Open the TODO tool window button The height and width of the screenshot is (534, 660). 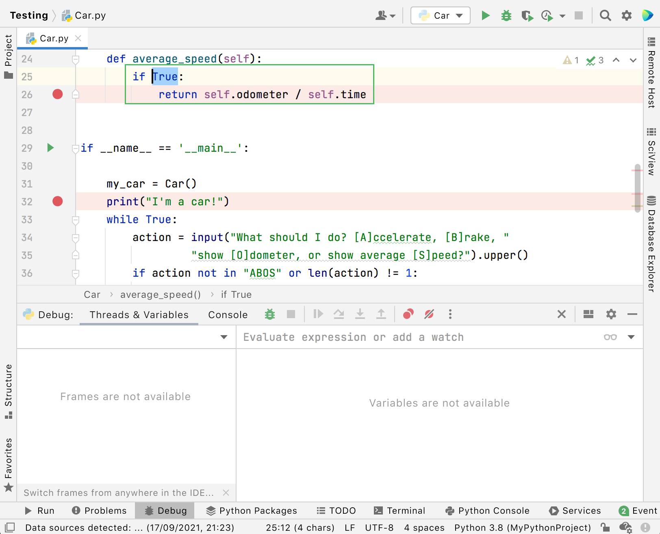[336, 510]
